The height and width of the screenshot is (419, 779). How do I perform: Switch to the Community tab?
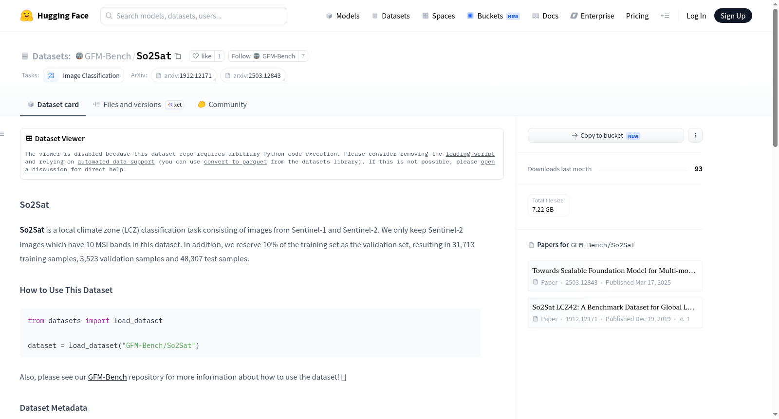(222, 105)
